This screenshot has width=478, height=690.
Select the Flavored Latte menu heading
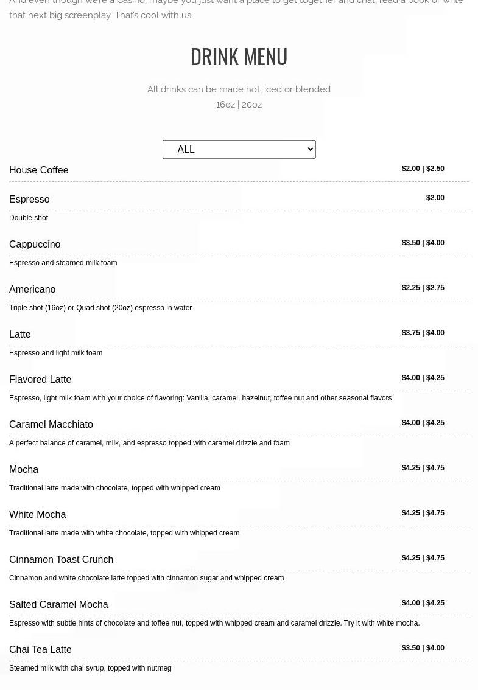coord(40,379)
